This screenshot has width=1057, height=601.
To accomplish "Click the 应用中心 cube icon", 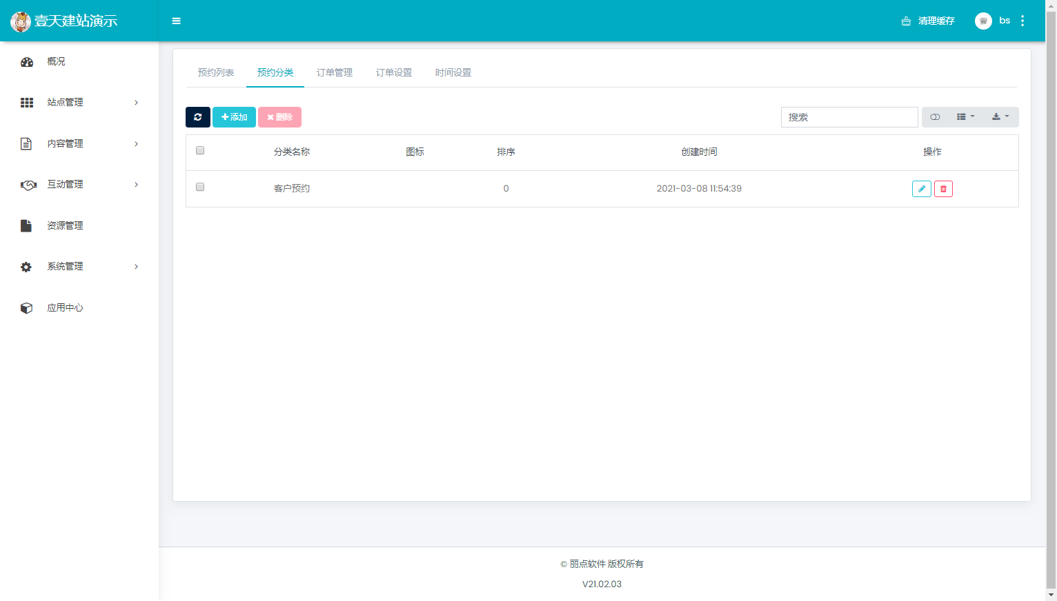I will (26, 308).
